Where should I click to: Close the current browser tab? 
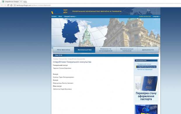(x=21, y=2)
